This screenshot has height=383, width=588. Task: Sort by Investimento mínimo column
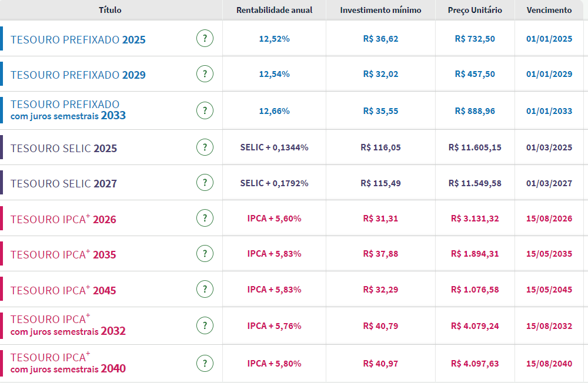[380, 9]
